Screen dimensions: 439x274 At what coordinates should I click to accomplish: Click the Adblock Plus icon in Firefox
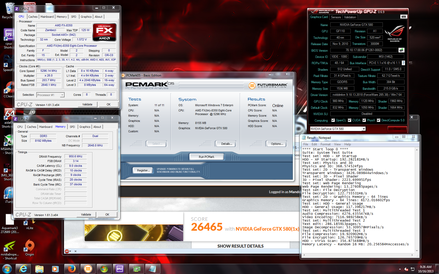(x=67, y=251)
